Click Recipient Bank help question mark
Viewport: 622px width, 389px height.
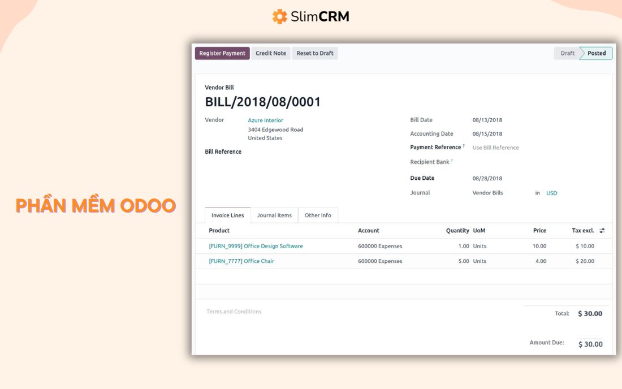[452, 161]
